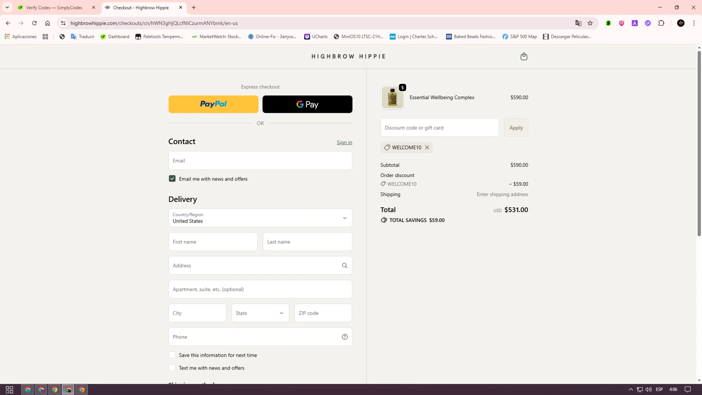702x395 pixels.
Task: Apply the discount code
Action: (x=516, y=128)
